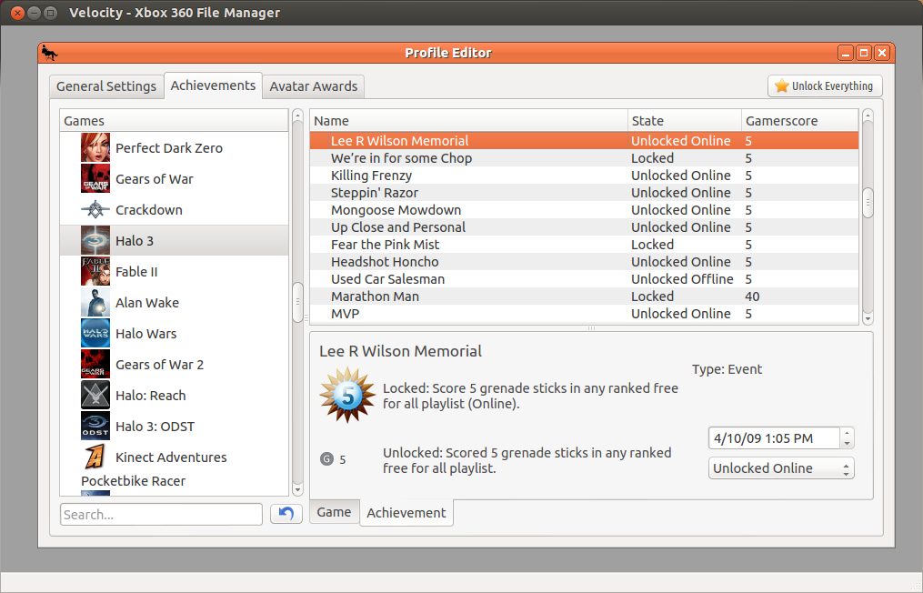Viewport: 923px width, 593px height.
Task: Maximize the Profile Editor window
Action: pos(864,53)
